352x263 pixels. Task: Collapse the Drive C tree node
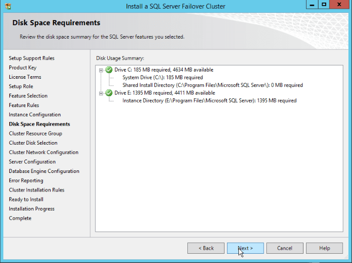tap(101, 70)
